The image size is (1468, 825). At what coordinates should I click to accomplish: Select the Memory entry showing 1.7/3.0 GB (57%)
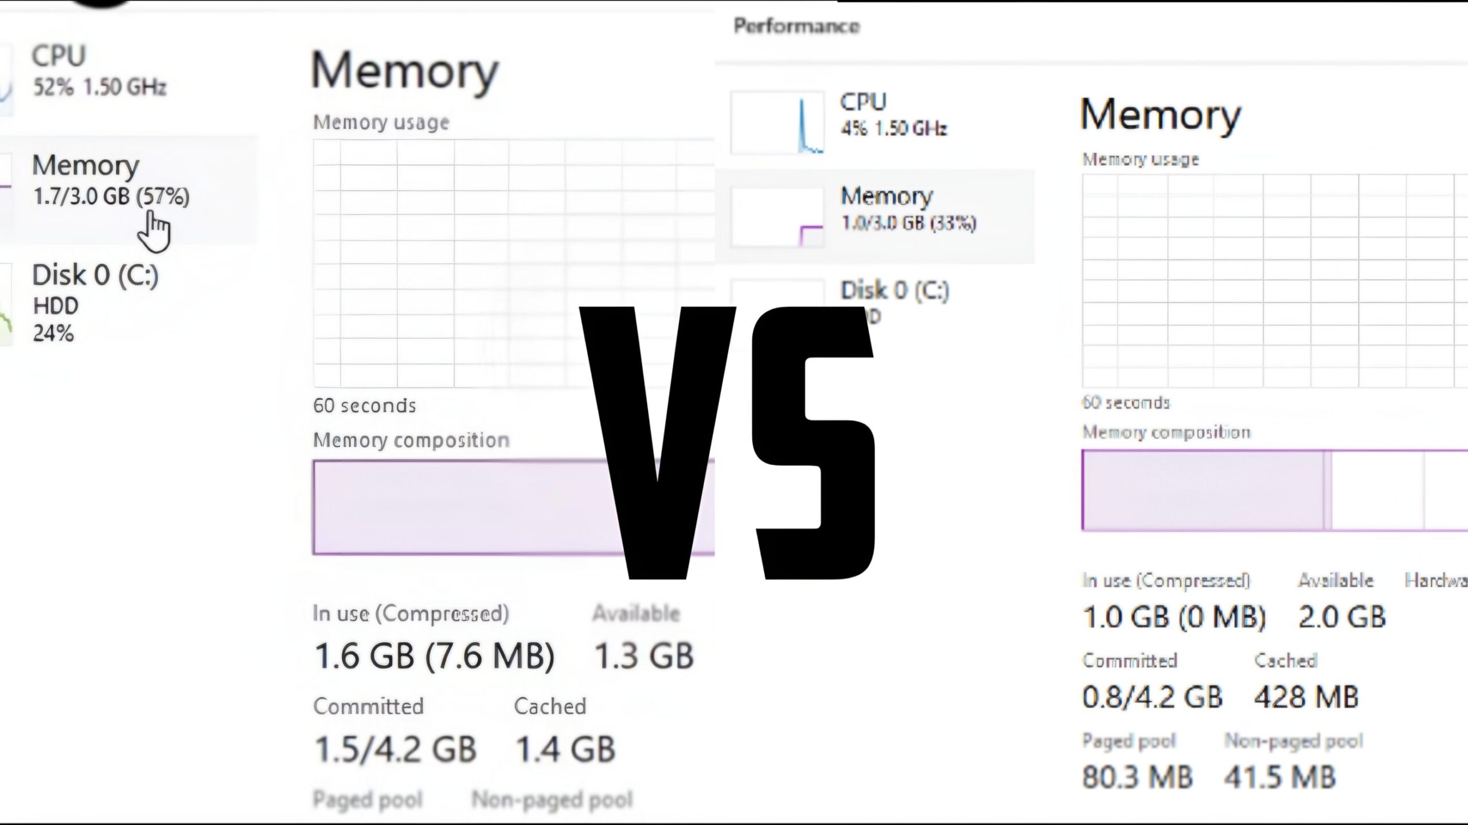[x=110, y=180]
